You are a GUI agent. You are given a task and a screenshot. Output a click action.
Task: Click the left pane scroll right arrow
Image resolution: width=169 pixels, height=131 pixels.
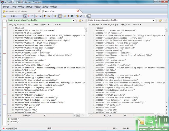click(x=83, y=115)
